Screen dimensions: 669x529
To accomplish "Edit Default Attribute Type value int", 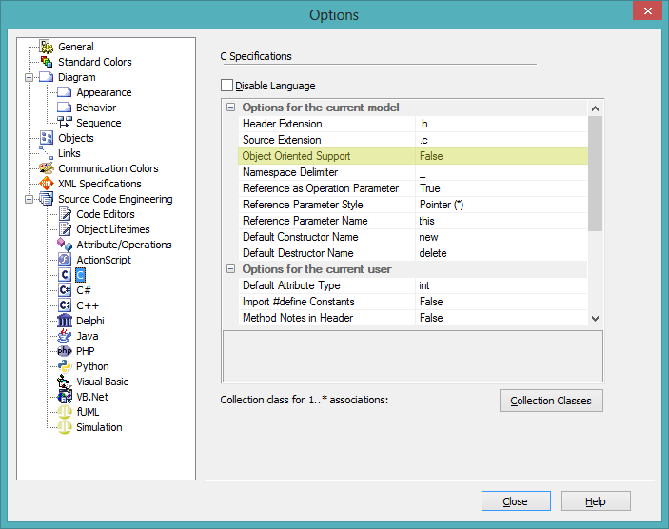I will tap(502, 285).
